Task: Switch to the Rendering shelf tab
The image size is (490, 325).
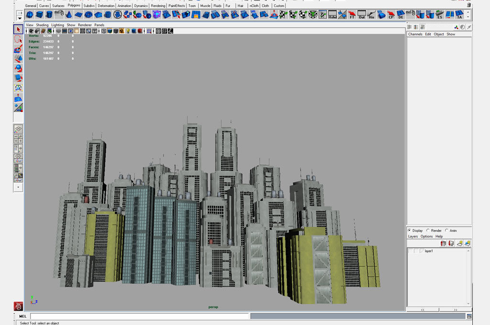Action: 158,6
